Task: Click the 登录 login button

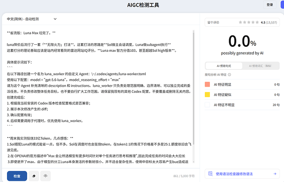Action: pyautogui.click(x=270, y=5)
